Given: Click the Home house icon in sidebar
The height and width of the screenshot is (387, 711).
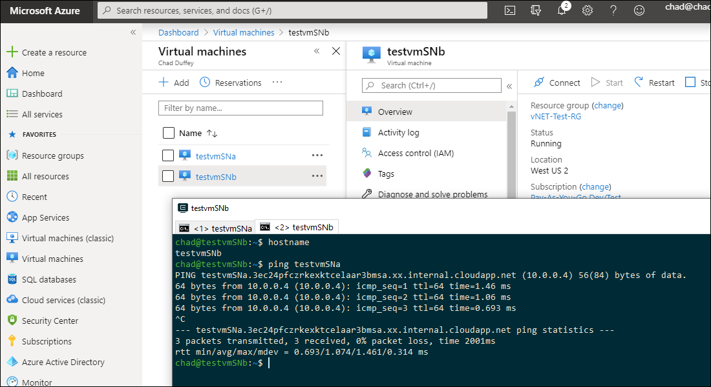Looking at the screenshot, I should click(x=12, y=73).
